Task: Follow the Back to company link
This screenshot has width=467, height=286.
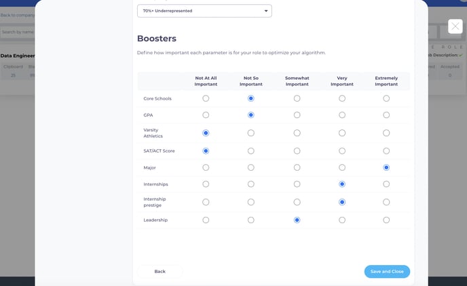Action: coord(18,15)
